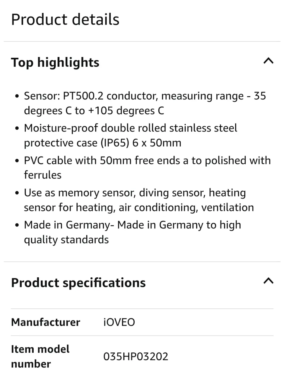The width and height of the screenshot is (284, 376).
Task: Click the bullet dot beside Sensor highlight
Action: (x=17, y=96)
